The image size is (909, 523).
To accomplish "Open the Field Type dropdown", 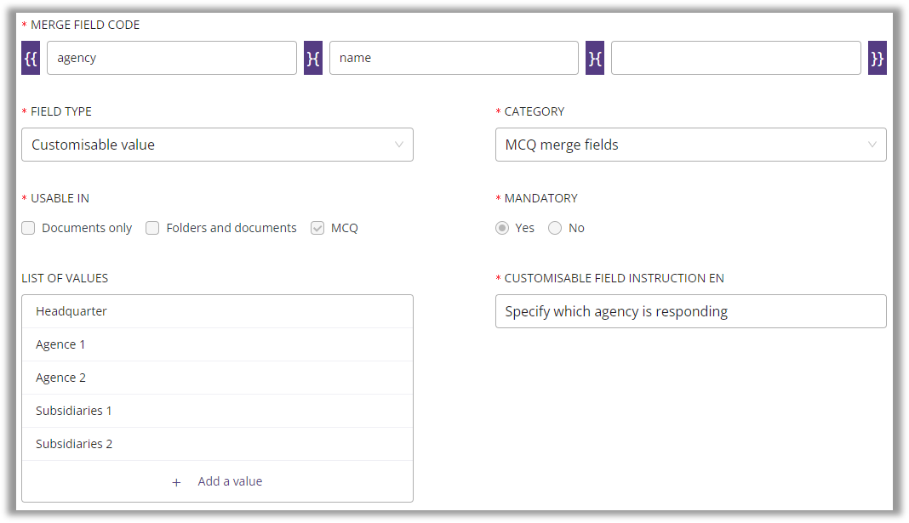I will tap(217, 145).
